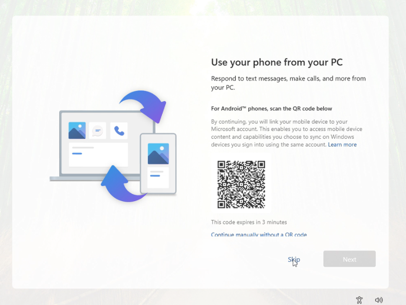Choose Continue manually without a QR code
Screen dimensions: 406x305
259,235
